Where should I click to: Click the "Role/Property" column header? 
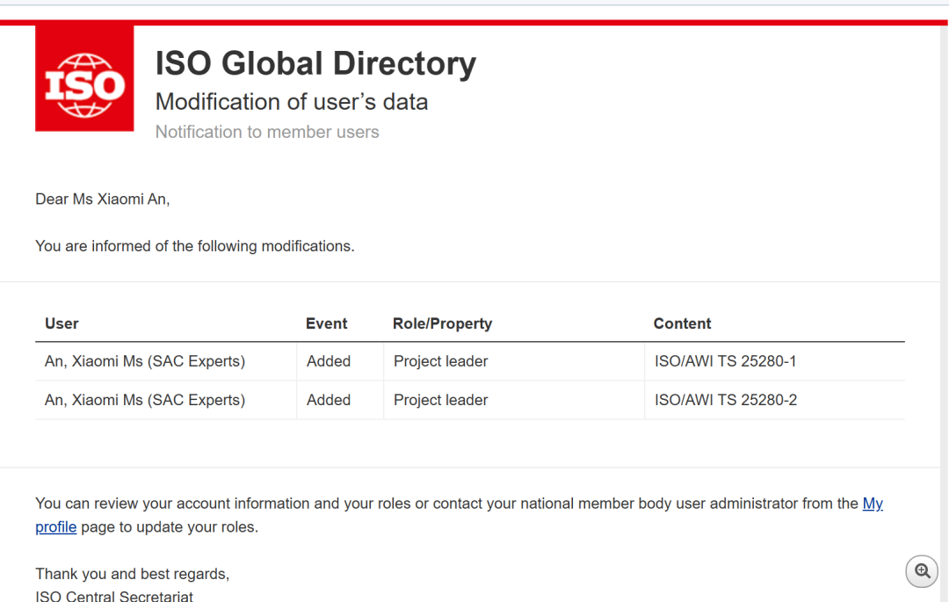pos(442,323)
